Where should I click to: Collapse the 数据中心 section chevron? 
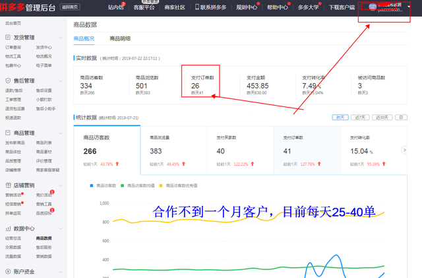60,228
